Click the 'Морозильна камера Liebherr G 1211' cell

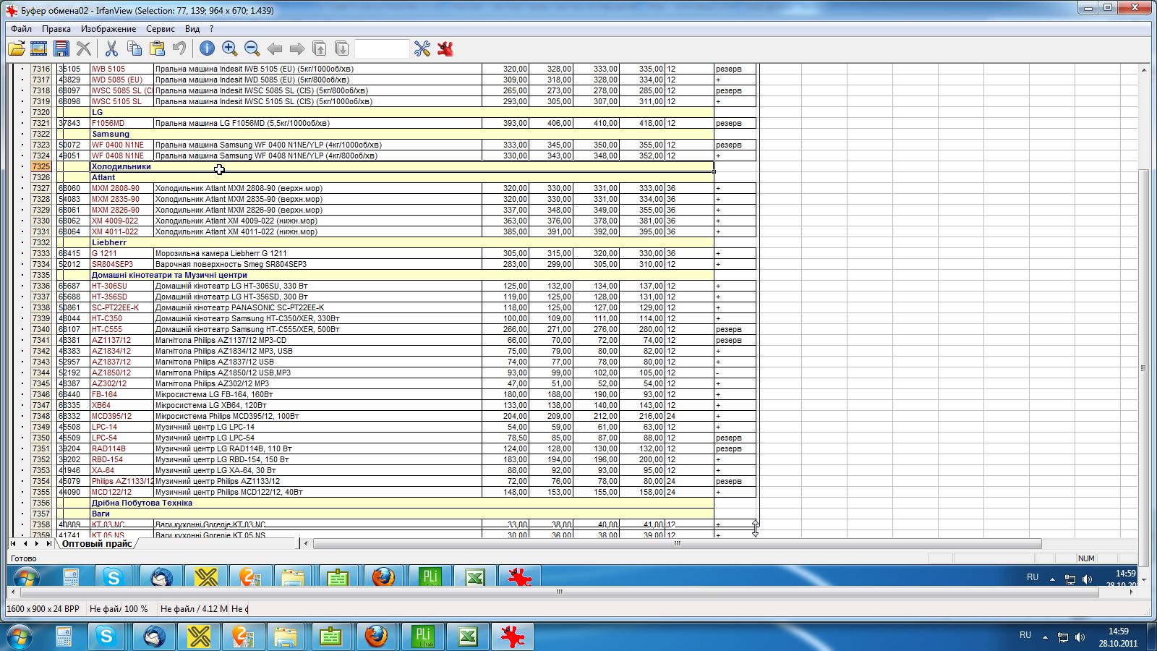pyautogui.click(x=318, y=253)
